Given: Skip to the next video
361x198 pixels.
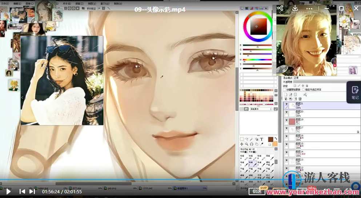Looking at the screenshot, I should point(32,191).
